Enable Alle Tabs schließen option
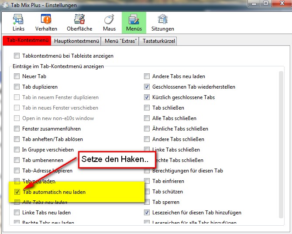This screenshot has height=234, width=292. 147,118
